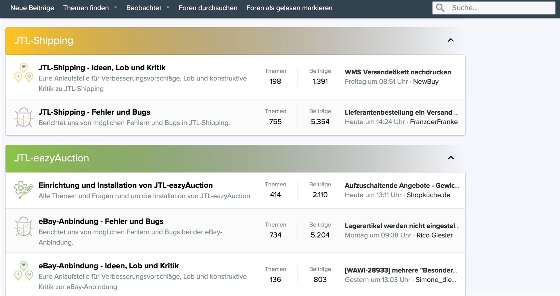
Task: Open the JTL-Shipping - Fehler und Bugs forum
Action: (94, 112)
